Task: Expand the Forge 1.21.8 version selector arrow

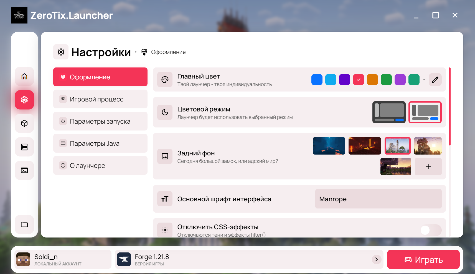Action: click(x=376, y=259)
